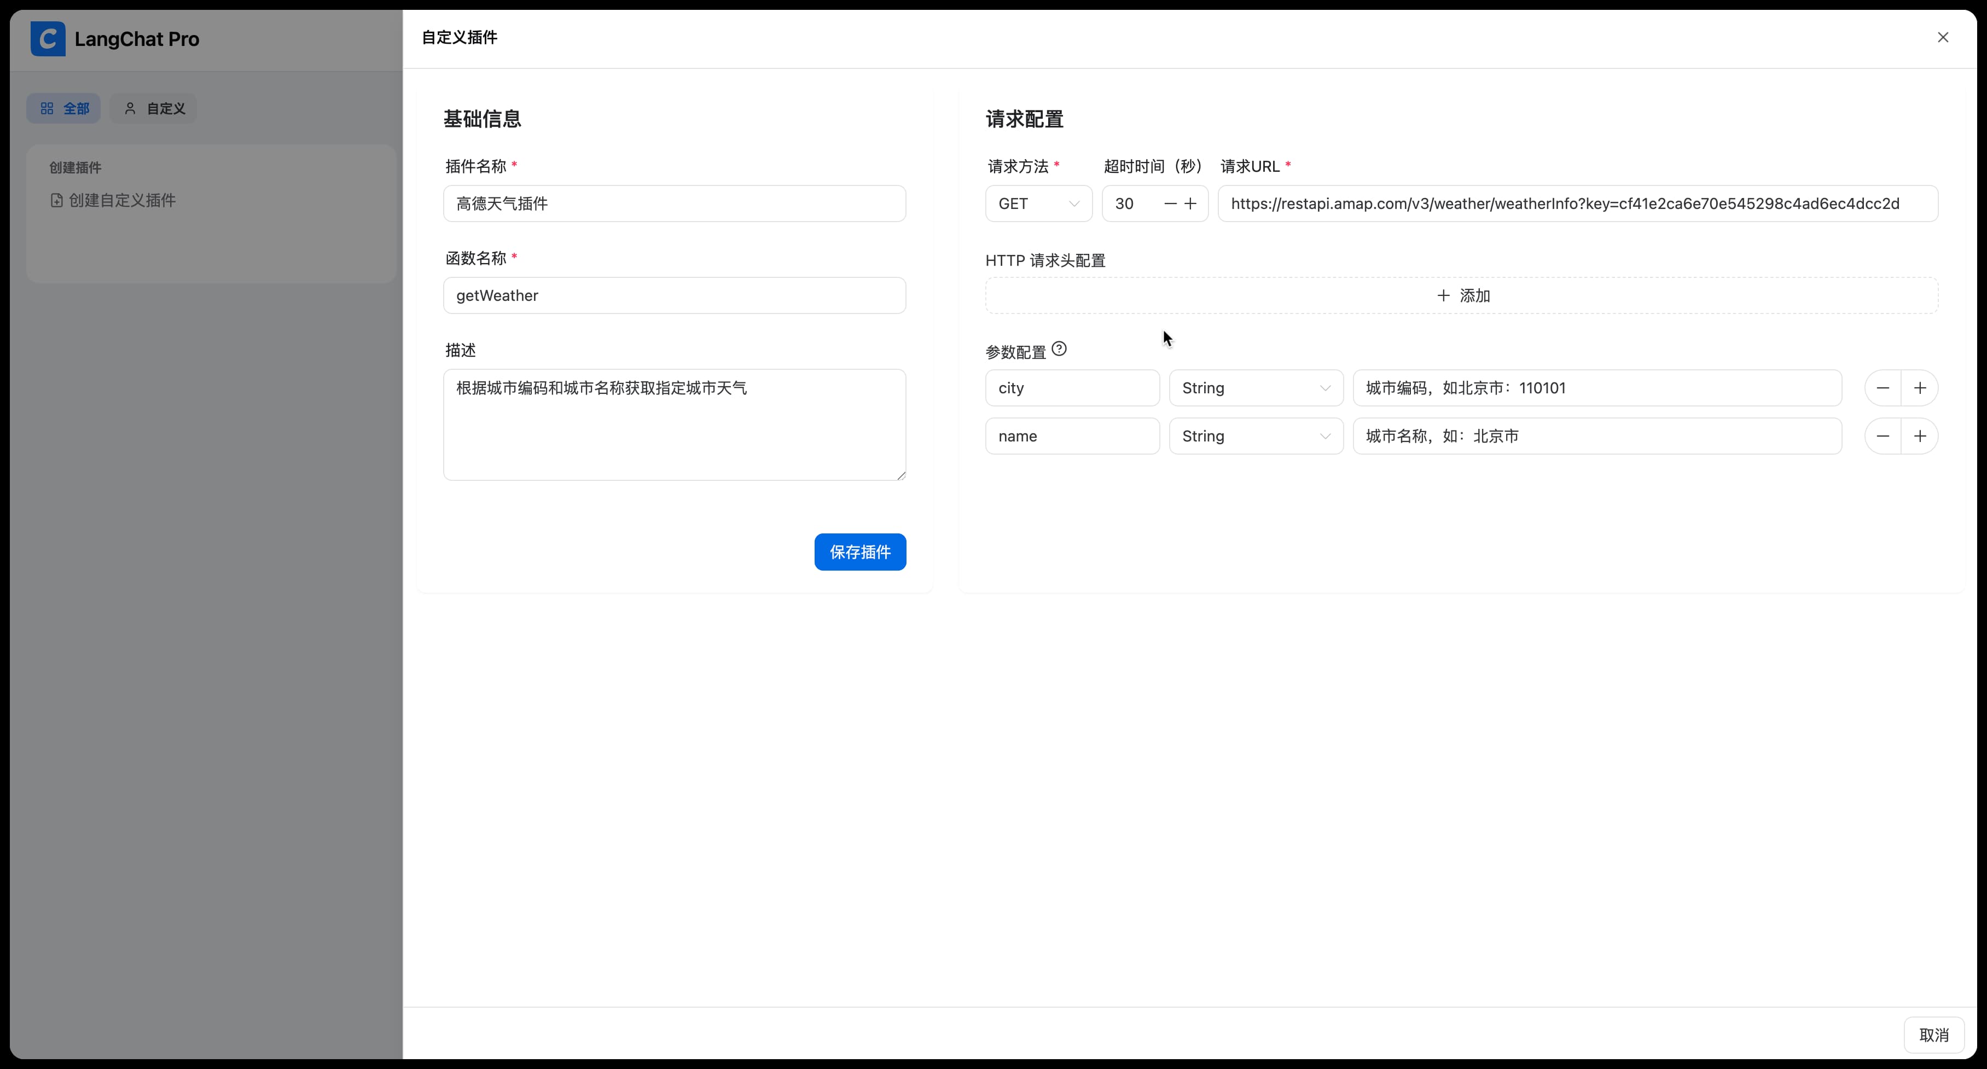Click the LangChat Pro title text
The width and height of the screenshot is (1987, 1069).
point(137,39)
